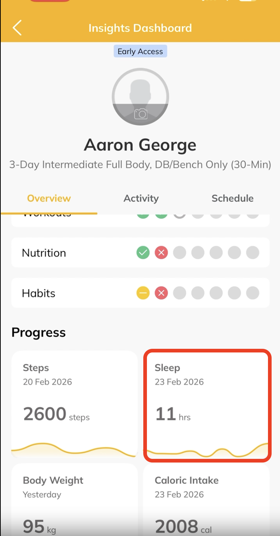Tap the last day circle in Habits row
Screen dimensions: 280x536
click(252, 293)
